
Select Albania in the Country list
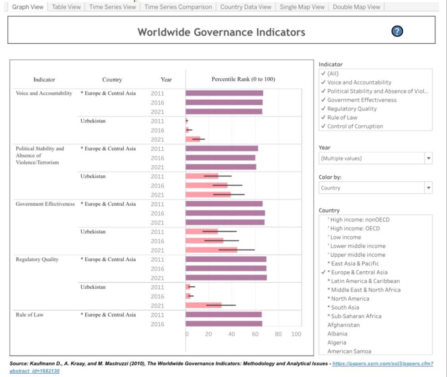click(x=337, y=334)
